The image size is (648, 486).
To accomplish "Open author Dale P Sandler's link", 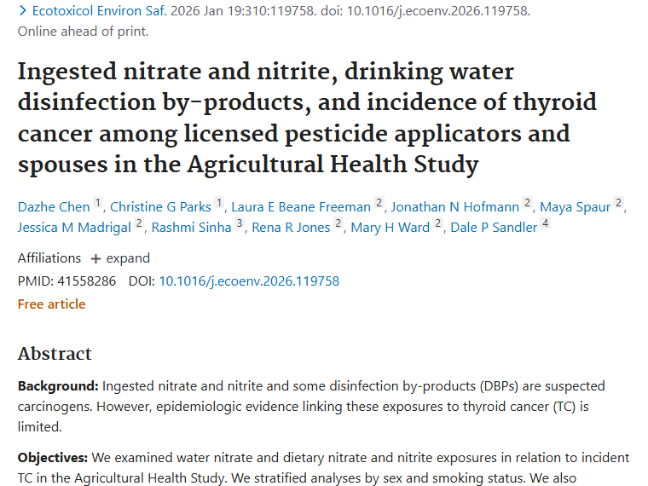I will [495, 227].
